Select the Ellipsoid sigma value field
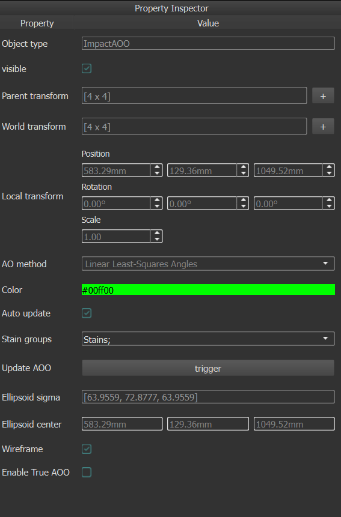 click(x=208, y=397)
